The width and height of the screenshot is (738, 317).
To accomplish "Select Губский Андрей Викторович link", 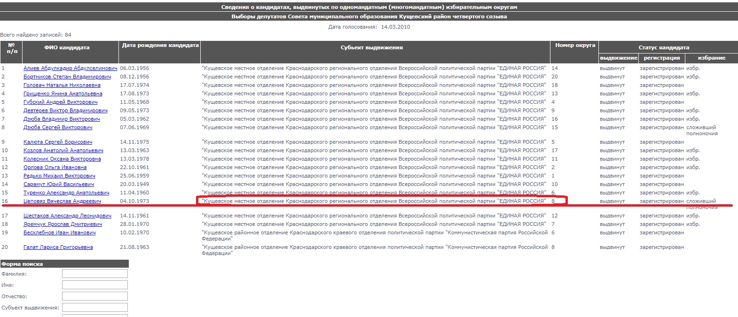I will (60, 102).
